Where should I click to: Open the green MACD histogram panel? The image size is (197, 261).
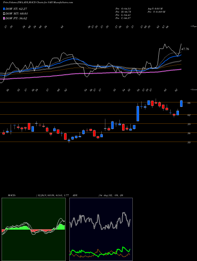click(33, 229)
